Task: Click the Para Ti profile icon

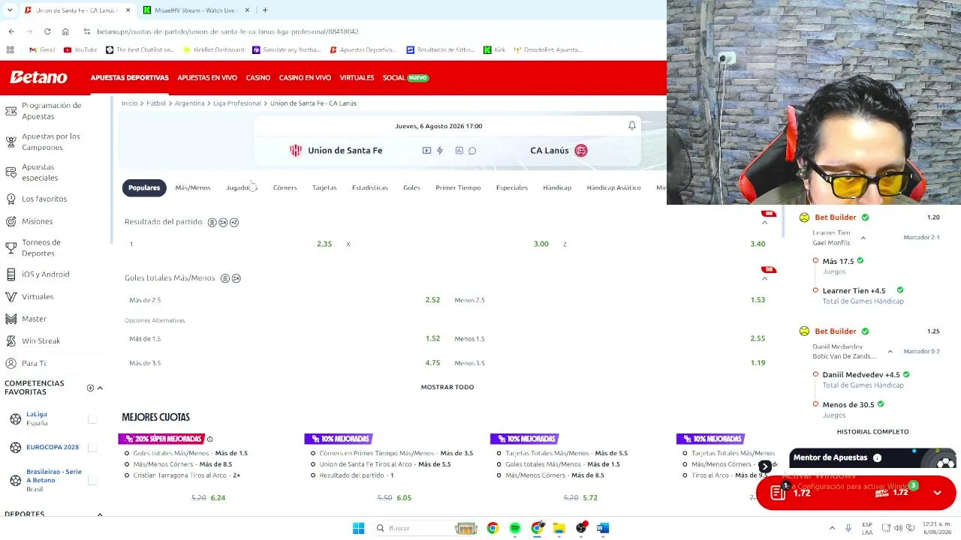Action: point(11,363)
